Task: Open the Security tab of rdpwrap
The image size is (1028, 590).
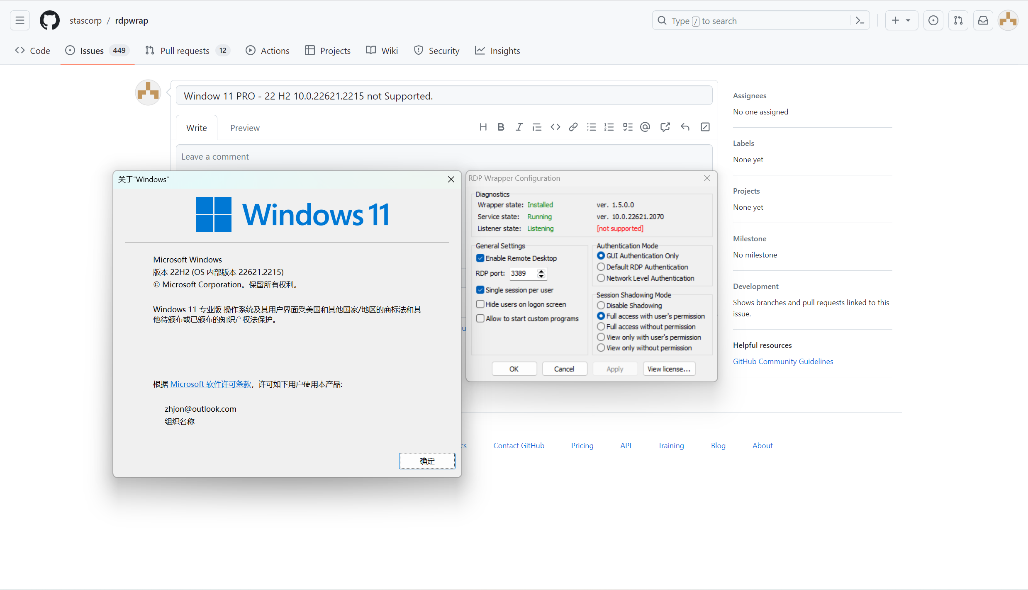Action: [x=436, y=51]
